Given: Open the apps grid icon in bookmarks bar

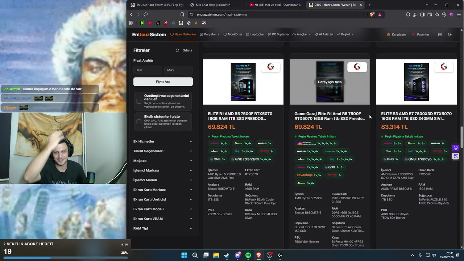Looking at the screenshot, I should click(x=131, y=23).
